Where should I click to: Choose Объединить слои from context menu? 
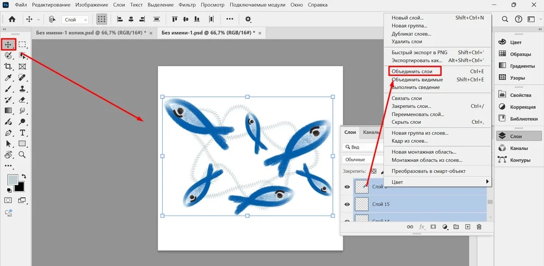click(412, 71)
